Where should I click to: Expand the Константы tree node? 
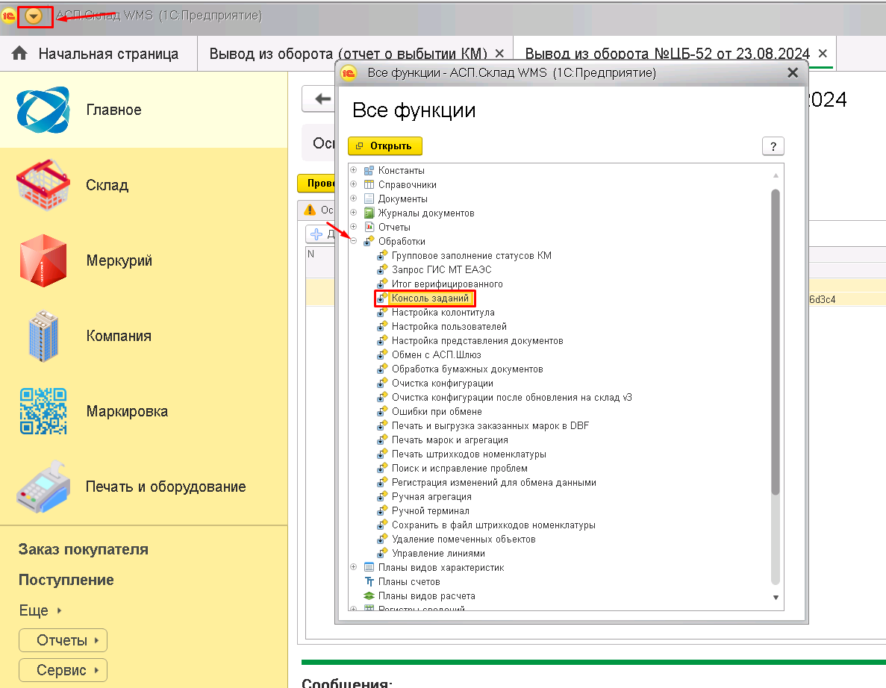[x=353, y=170]
